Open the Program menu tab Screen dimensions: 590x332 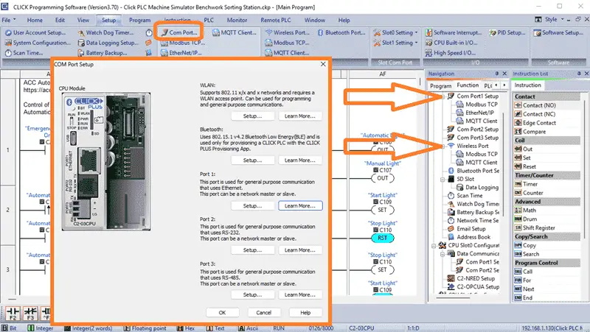[x=139, y=21]
